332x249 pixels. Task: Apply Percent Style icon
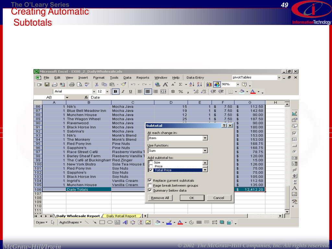181,91
